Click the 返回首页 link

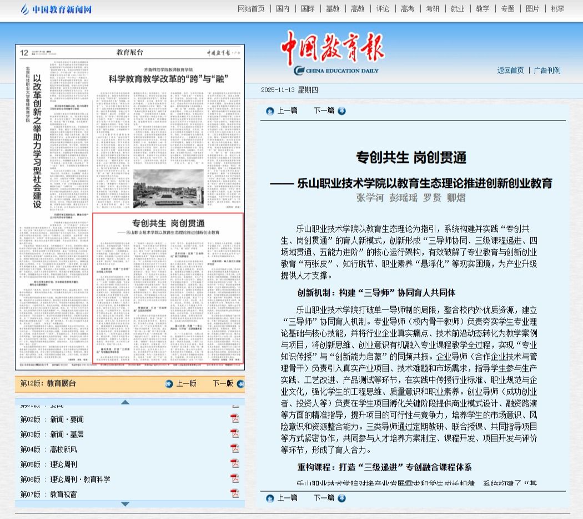coord(510,71)
